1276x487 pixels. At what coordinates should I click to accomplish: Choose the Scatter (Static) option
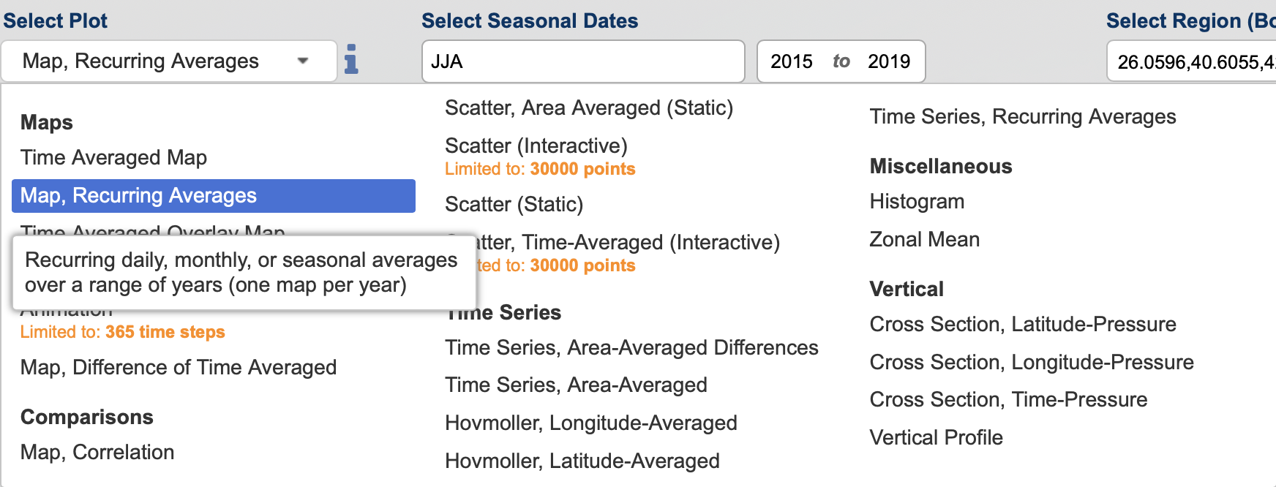tap(514, 204)
